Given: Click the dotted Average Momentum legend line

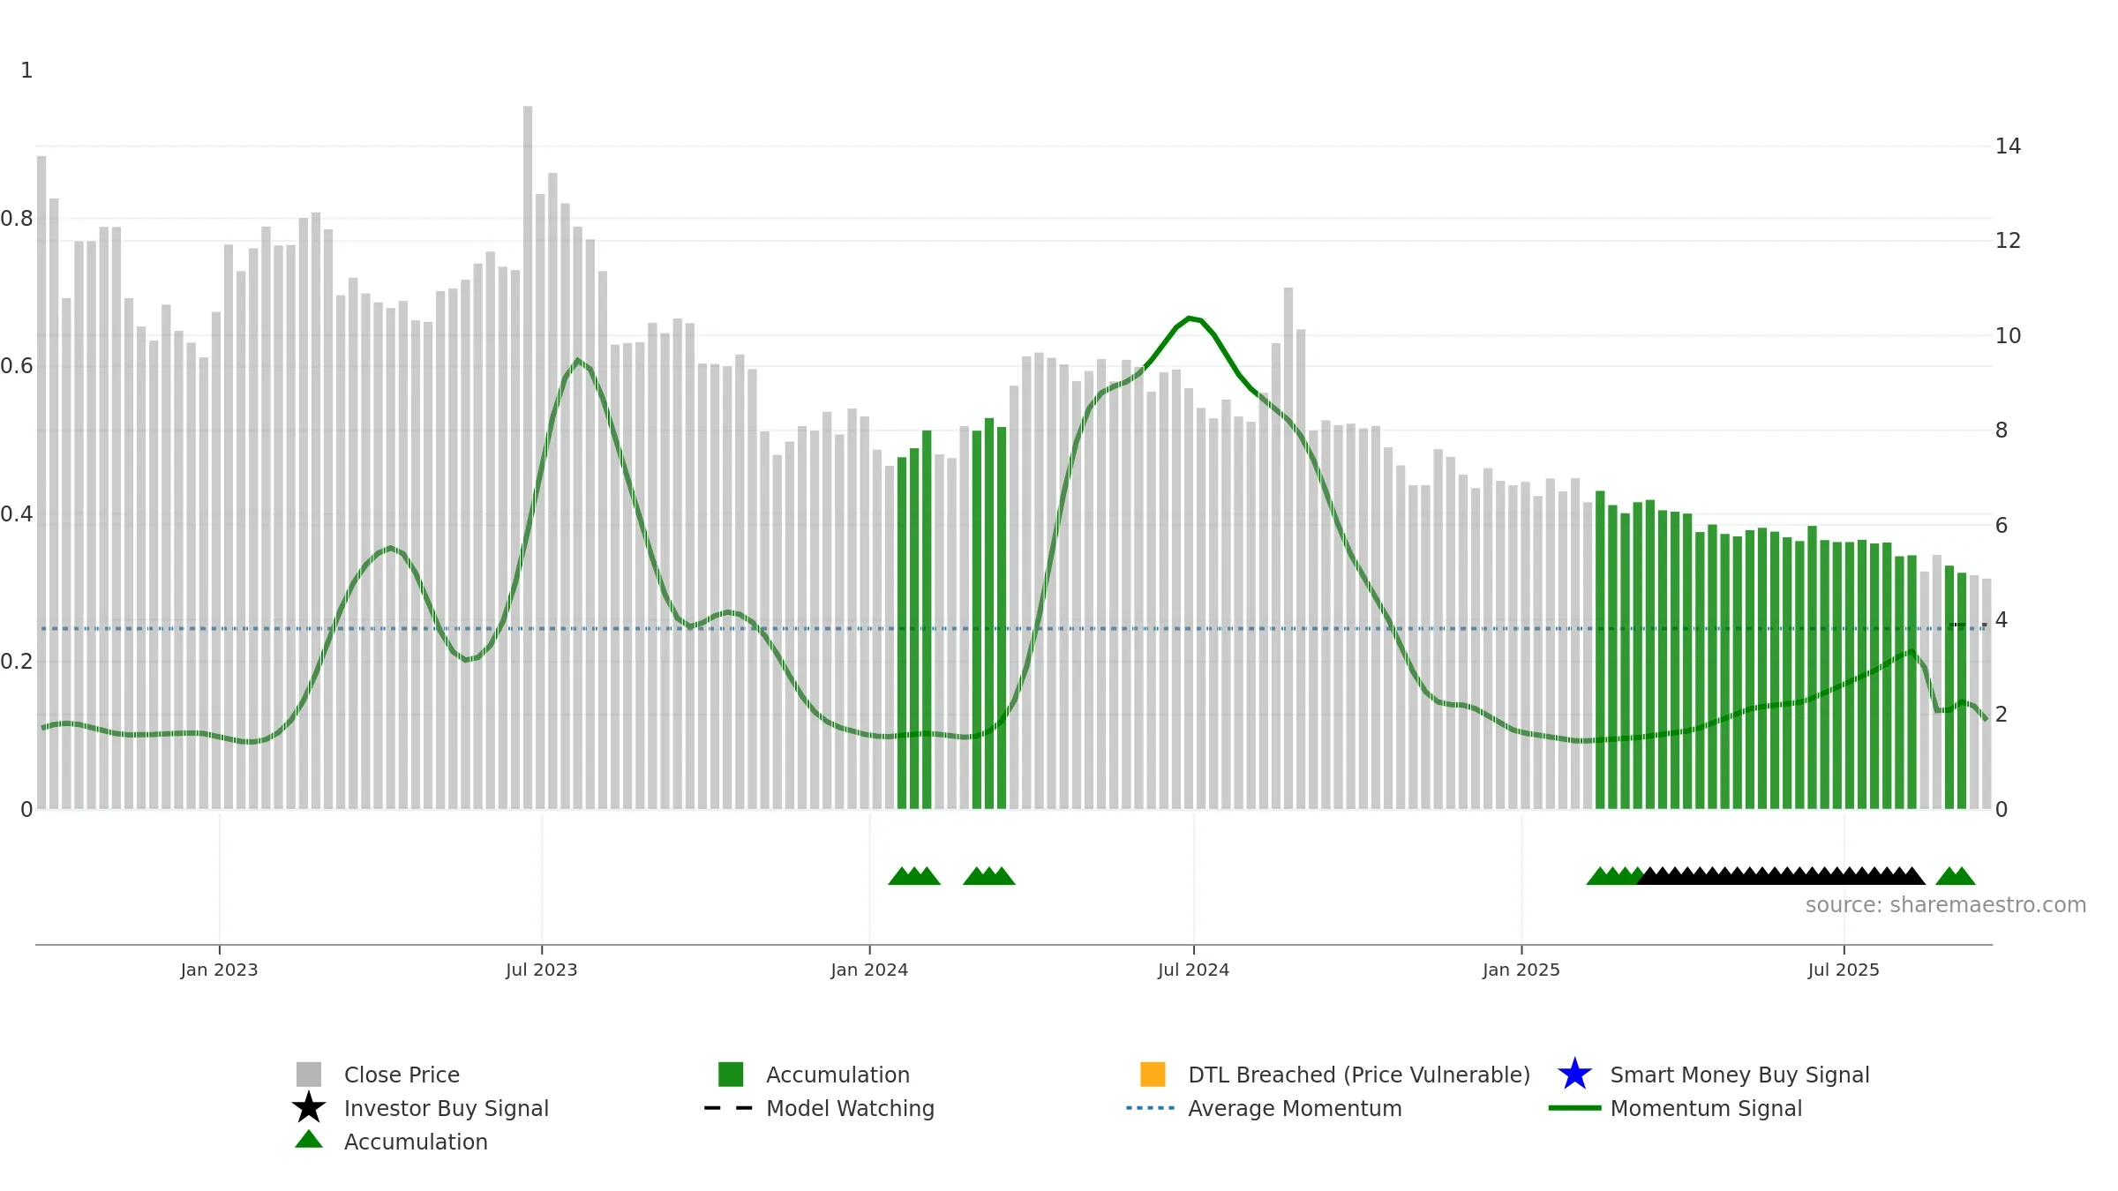Looking at the screenshot, I should pyautogui.click(x=1151, y=1108).
